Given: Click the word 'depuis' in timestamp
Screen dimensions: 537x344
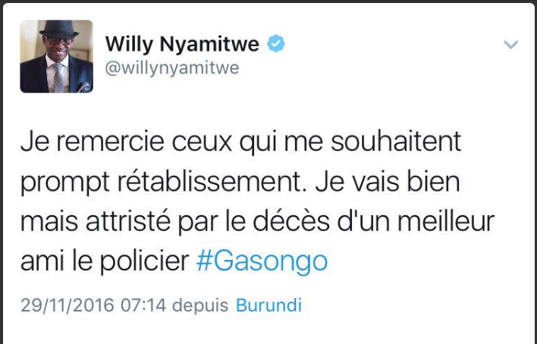Looking at the screenshot, I should tap(200, 305).
